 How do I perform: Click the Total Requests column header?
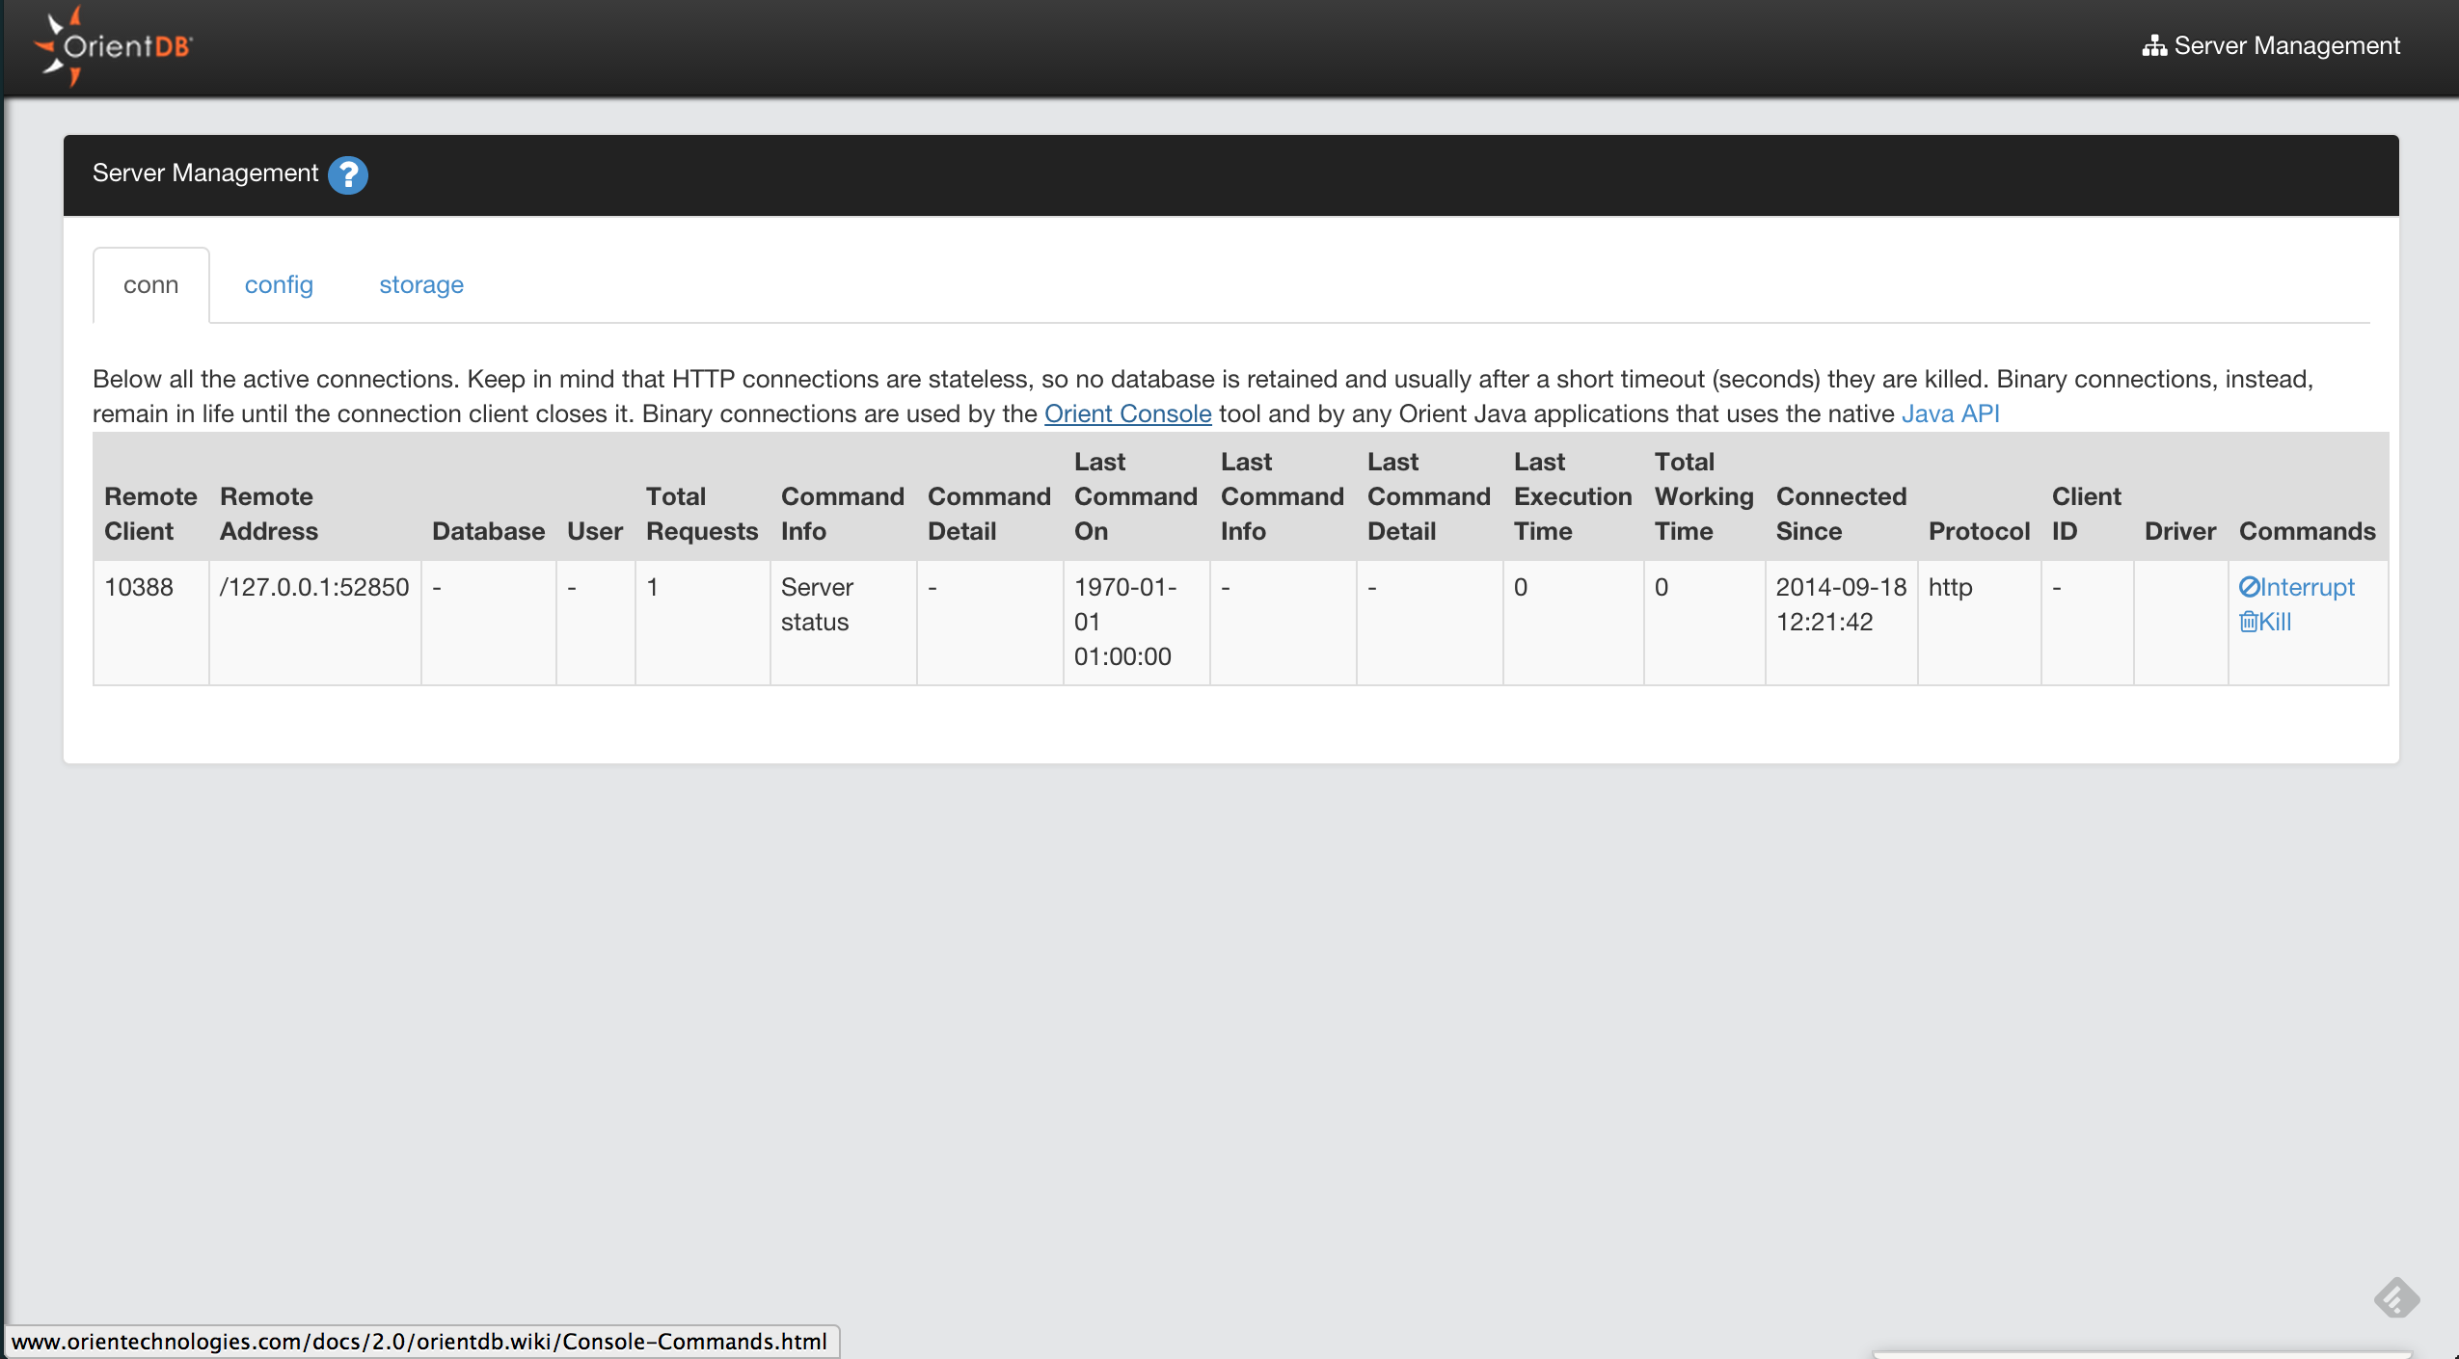coord(701,514)
